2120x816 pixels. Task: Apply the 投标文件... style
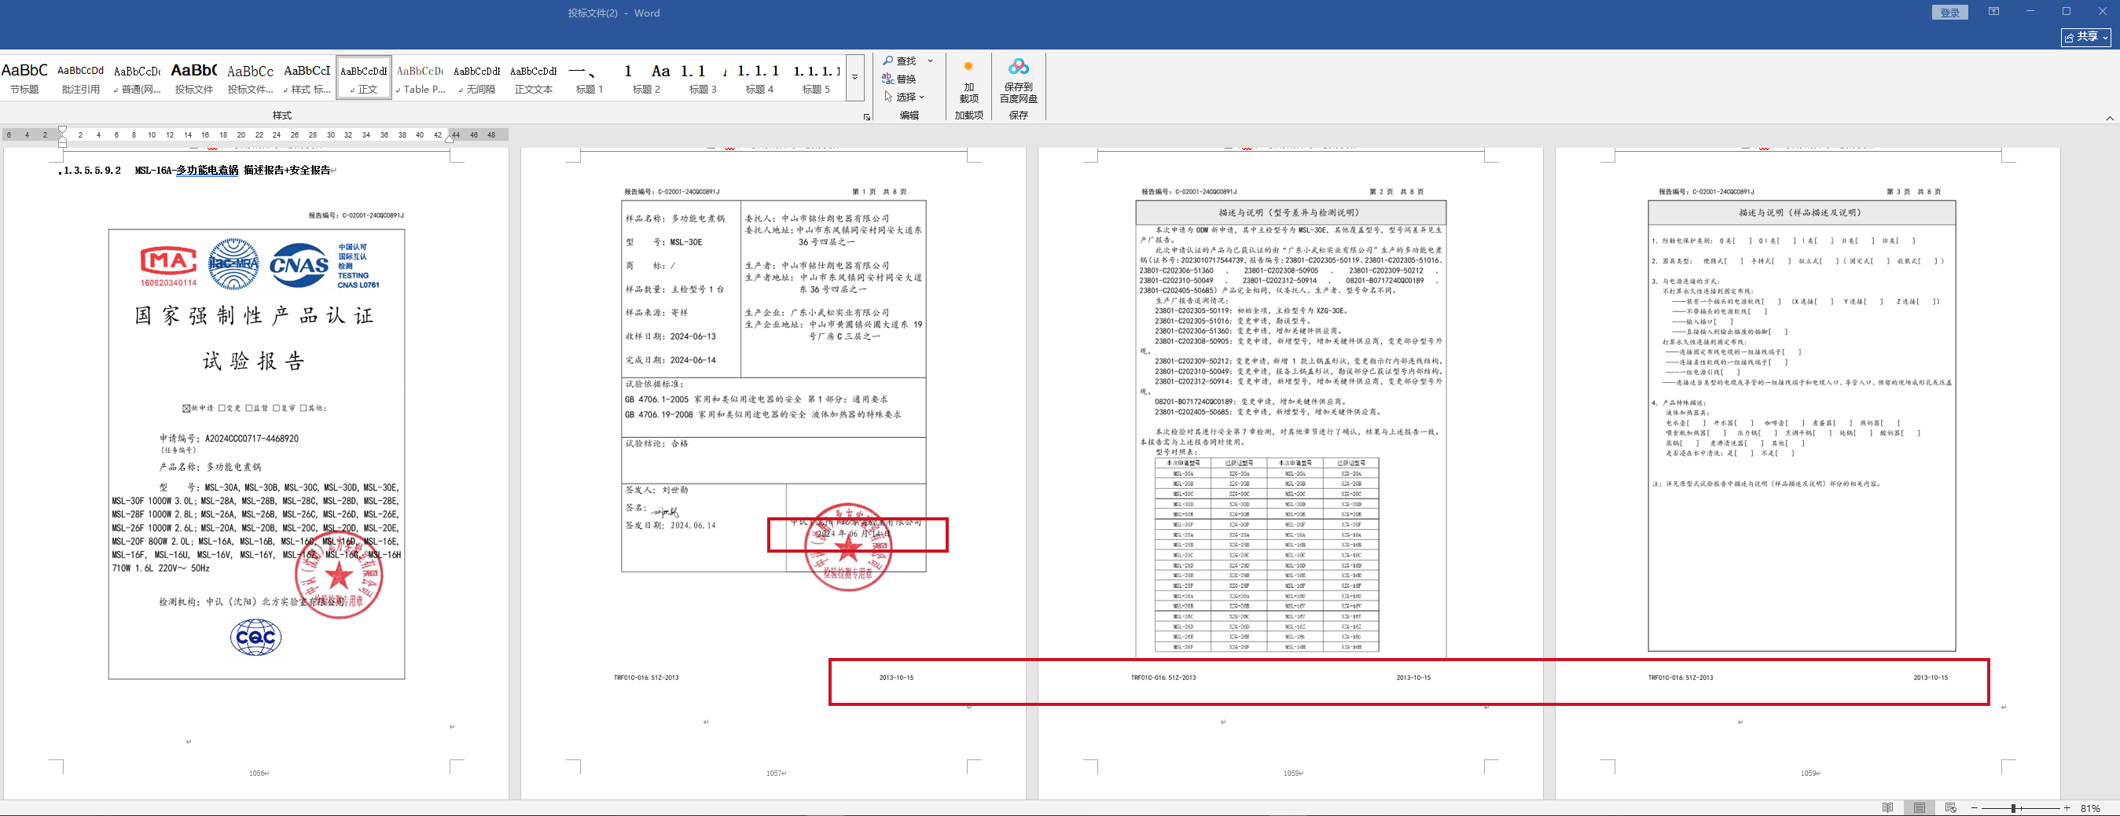[251, 79]
